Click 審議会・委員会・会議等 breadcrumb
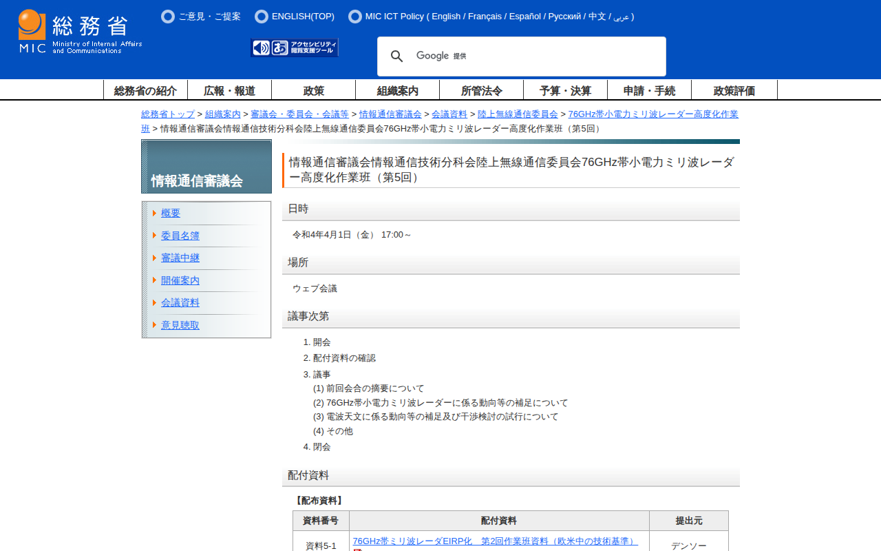Screen dimensions: 881x551 tap(299, 114)
